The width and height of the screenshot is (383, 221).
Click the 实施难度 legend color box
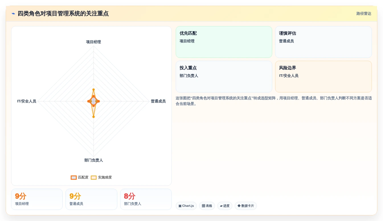click(x=94, y=177)
